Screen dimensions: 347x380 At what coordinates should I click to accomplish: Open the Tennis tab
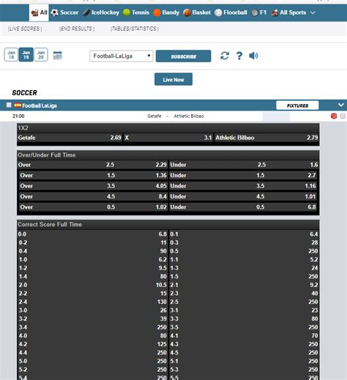(x=136, y=12)
